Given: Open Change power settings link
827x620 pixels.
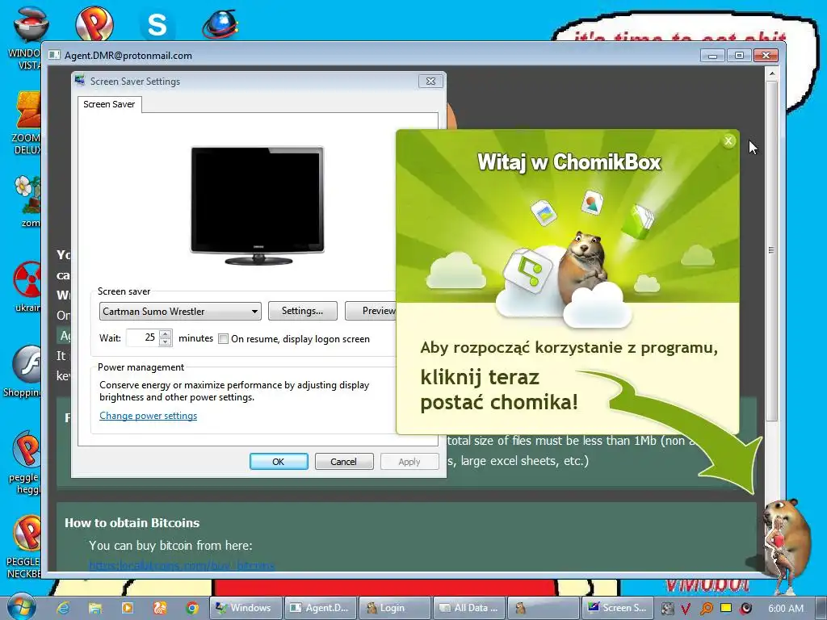Looking at the screenshot, I should 149,416.
